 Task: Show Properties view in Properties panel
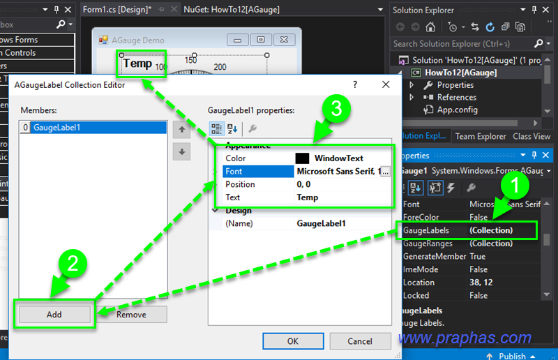(435, 188)
